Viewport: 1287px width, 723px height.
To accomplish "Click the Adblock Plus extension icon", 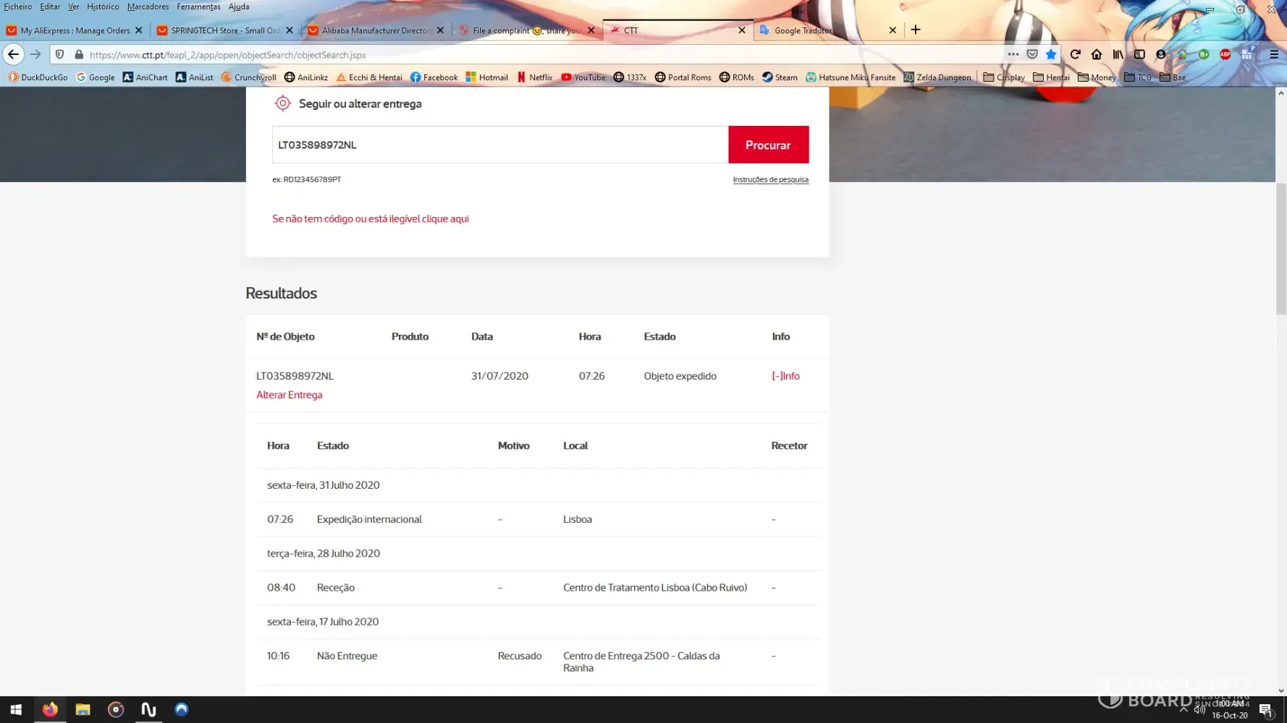I will (1225, 54).
